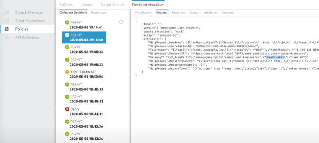Image resolution: width=319 pixels, height=143 pixels.
Task: Select PERMIT decision at 19:08:33
Action: (x=84, y=50)
